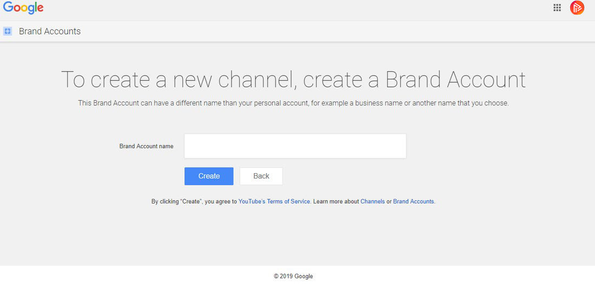Click the Back button

(261, 176)
